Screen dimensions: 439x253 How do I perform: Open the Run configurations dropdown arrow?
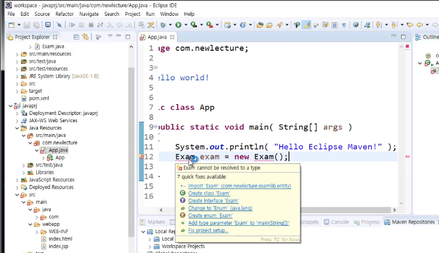[186, 25]
